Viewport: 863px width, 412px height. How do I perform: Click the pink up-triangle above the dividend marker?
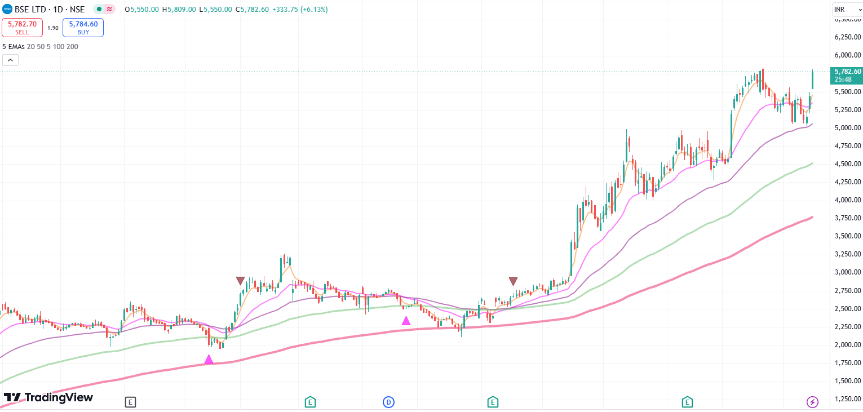pos(406,321)
